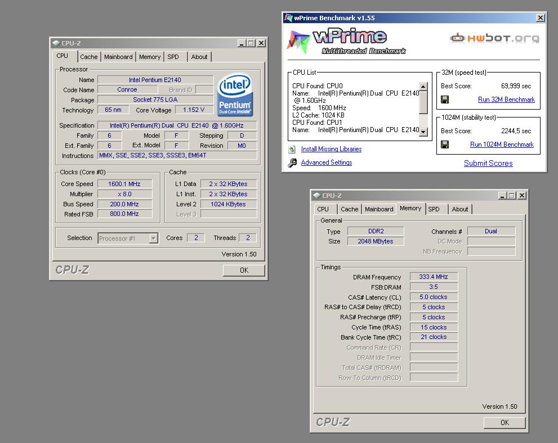Click the Bus Speed 200.0 MHz value
Viewport: 558px width, 443px height.
pos(124,204)
